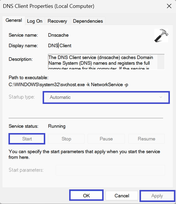This screenshot has width=176, height=204.
Task: Pause the service with the Pause button
Action: tap(106, 139)
